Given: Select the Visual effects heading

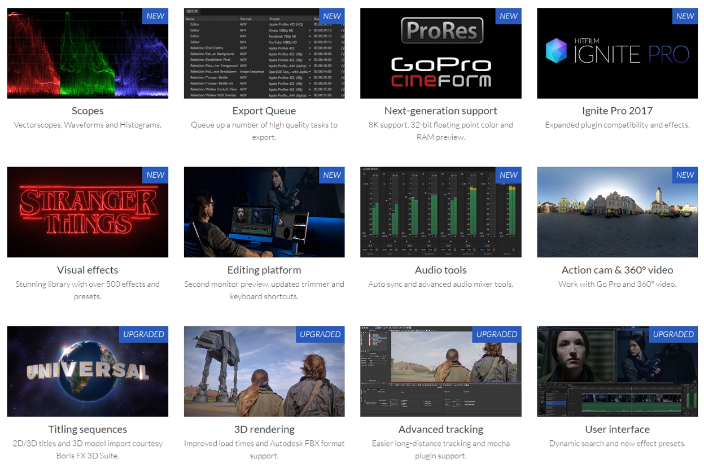Looking at the screenshot, I should tap(88, 270).
